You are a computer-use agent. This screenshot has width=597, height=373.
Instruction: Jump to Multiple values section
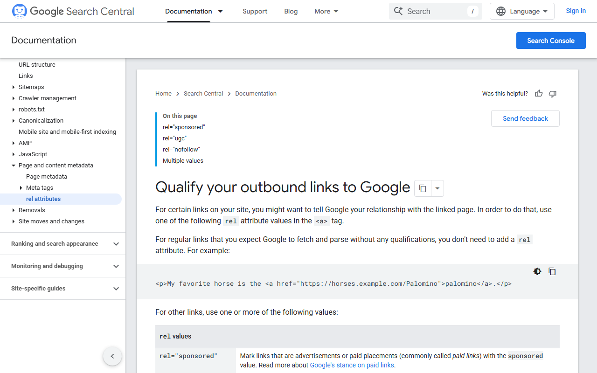(x=183, y=161)
